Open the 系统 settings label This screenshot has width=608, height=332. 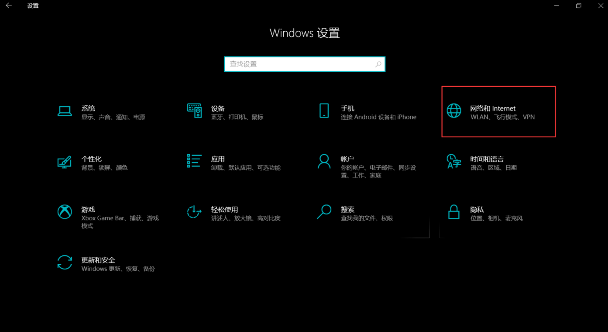pos(88,108)
